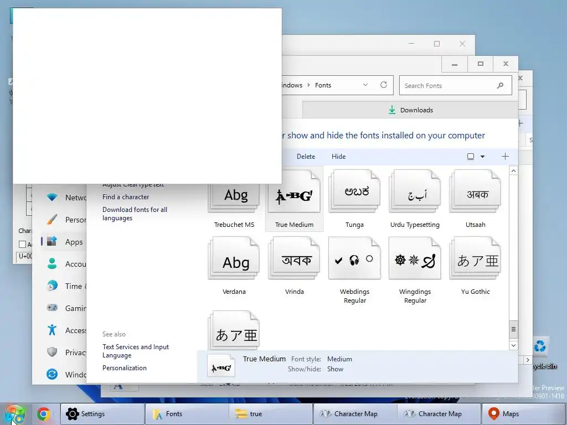This screenshot has height=425, width=567.
Task: Open Find a character link
Action: pyautogui.click(x=126, y=197)
